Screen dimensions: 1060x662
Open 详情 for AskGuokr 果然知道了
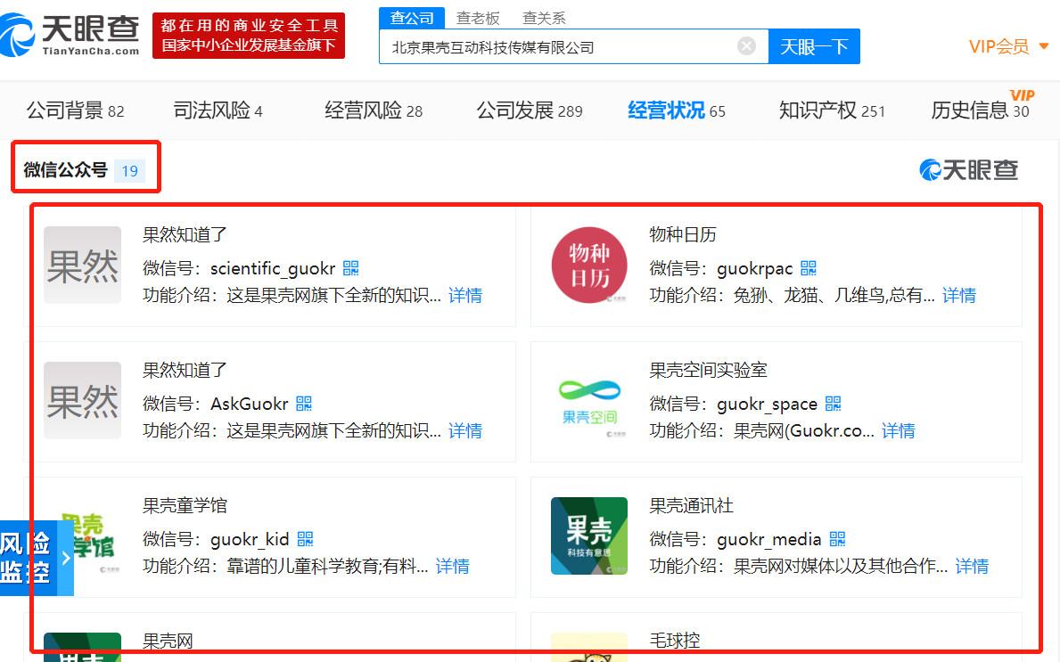(465, 430)
